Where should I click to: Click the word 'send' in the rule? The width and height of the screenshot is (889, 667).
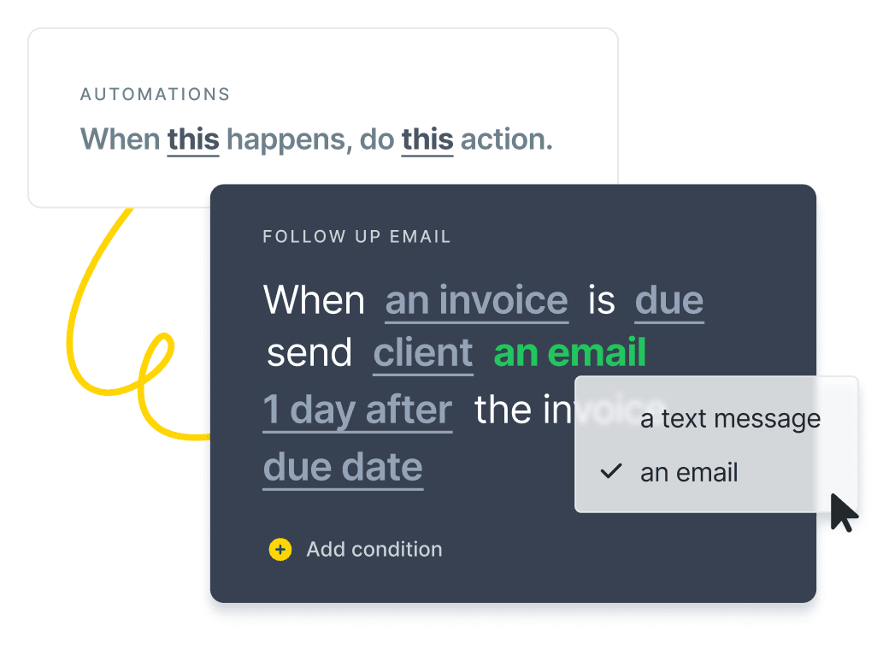point(309,353)
